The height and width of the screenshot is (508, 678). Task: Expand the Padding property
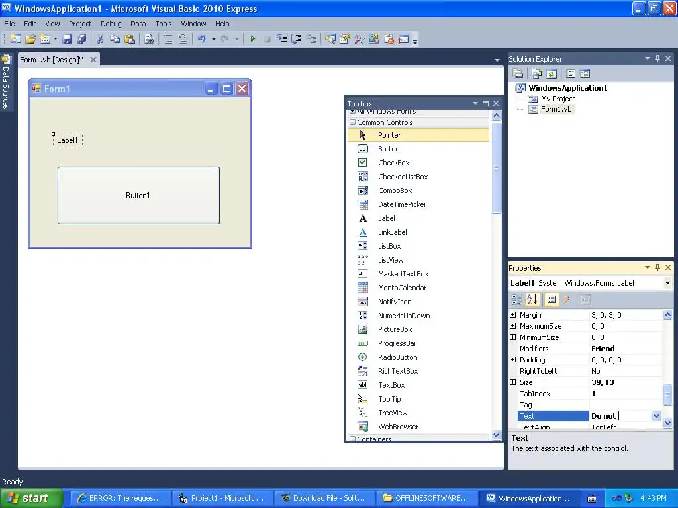point(513,360)
